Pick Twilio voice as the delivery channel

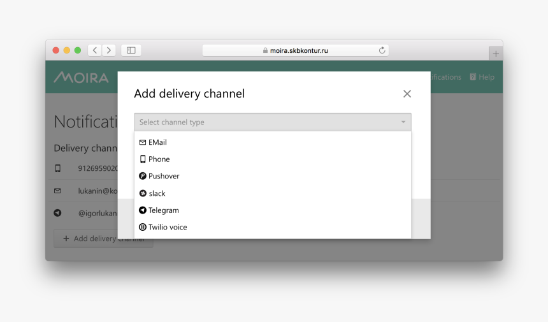click(x=273, y=227)
